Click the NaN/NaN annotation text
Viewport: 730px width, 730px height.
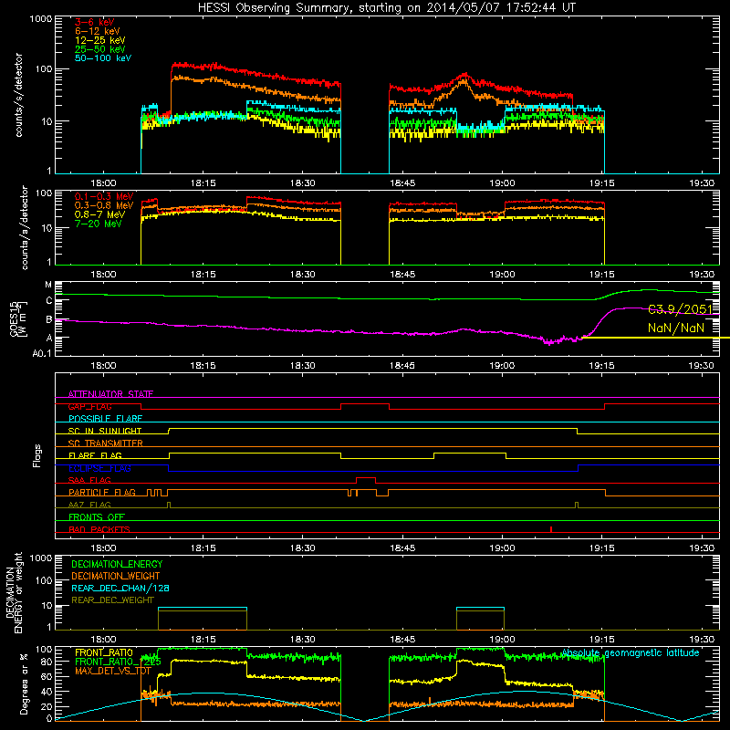(x=676, y=328)
